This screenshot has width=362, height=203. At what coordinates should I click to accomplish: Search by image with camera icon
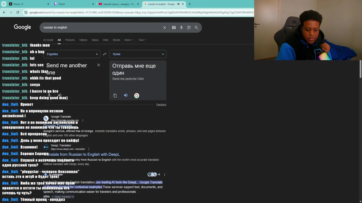(189, 27)
